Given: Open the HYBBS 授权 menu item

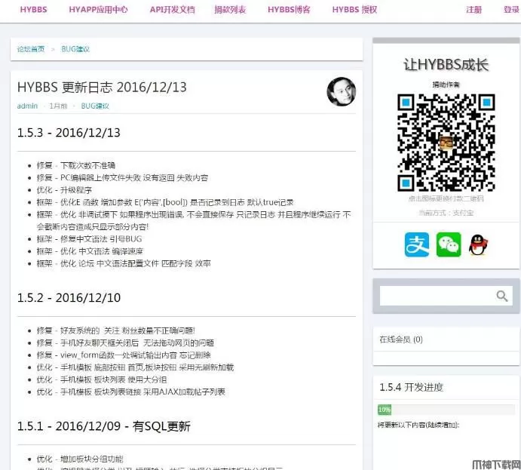Looking at the screenshot, I should click(354, 10).
